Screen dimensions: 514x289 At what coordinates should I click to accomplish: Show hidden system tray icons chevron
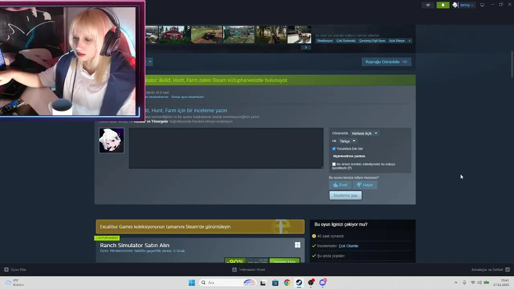pos(456,283)
